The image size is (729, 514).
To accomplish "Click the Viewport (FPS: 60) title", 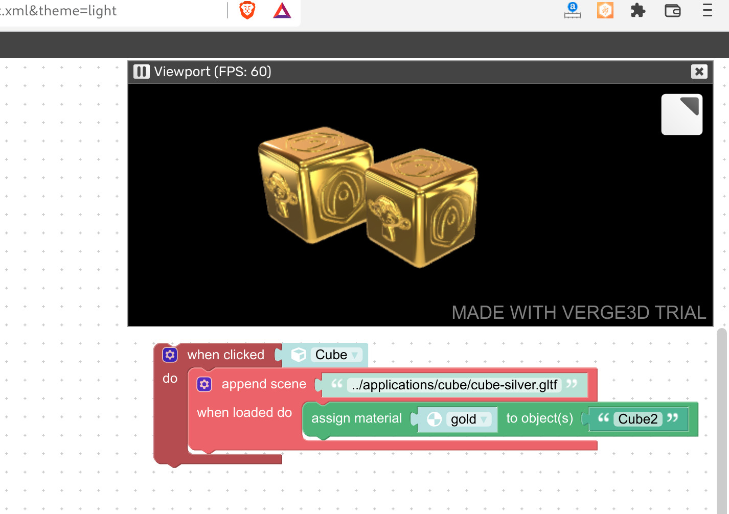I will point(213,72).
